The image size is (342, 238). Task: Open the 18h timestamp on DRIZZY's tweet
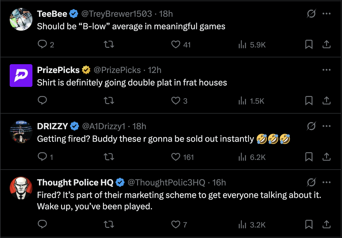139,126
